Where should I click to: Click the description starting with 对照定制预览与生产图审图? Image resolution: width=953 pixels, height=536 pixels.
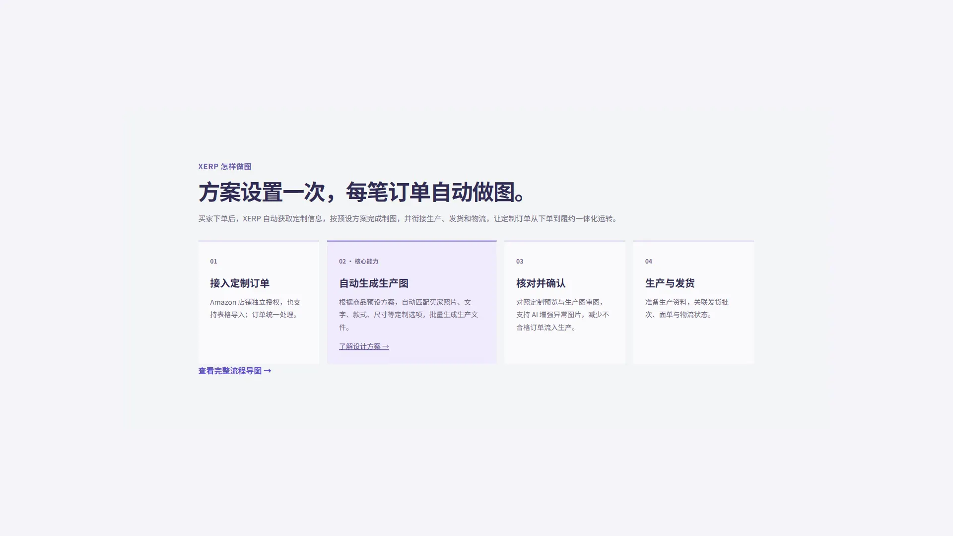pyautogui.click(x=562, y=315)
